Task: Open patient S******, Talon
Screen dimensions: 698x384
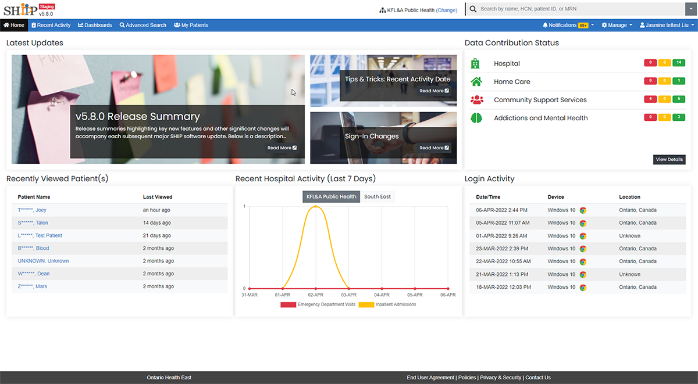Action: (x=33, y=223)
